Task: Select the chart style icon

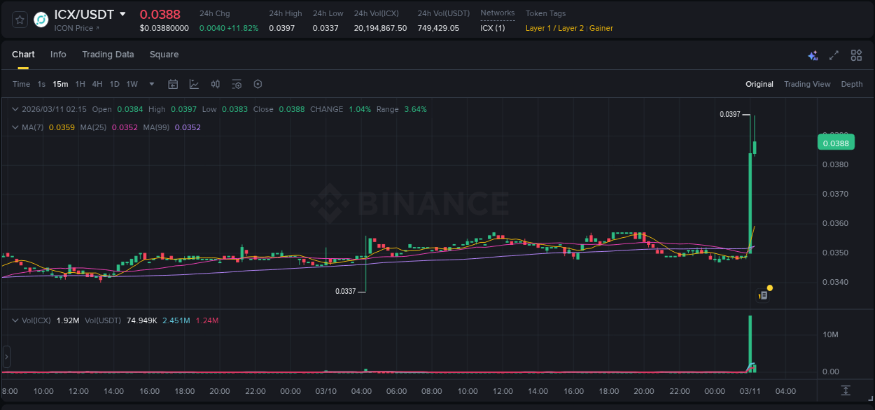Action: 194,84
